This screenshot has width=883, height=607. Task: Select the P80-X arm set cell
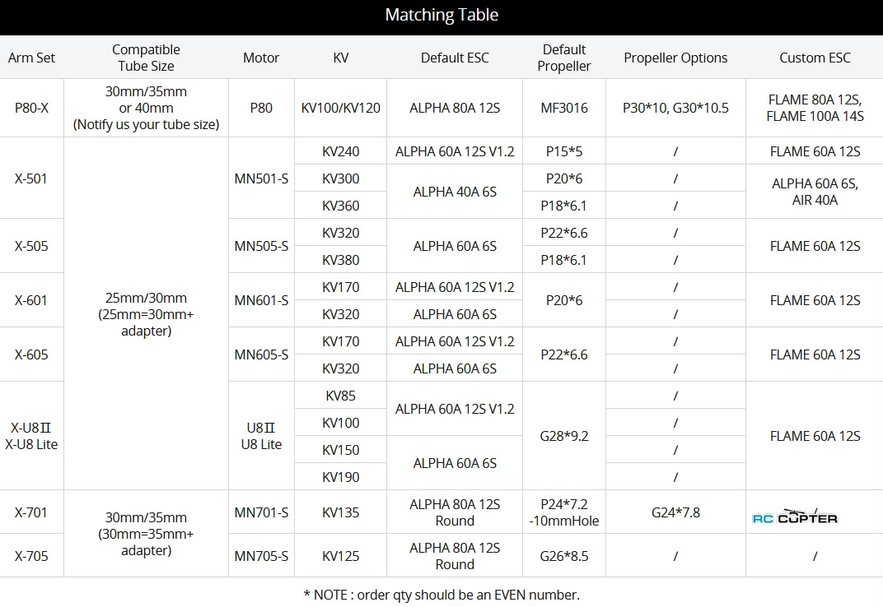click(x=31, y=108)
